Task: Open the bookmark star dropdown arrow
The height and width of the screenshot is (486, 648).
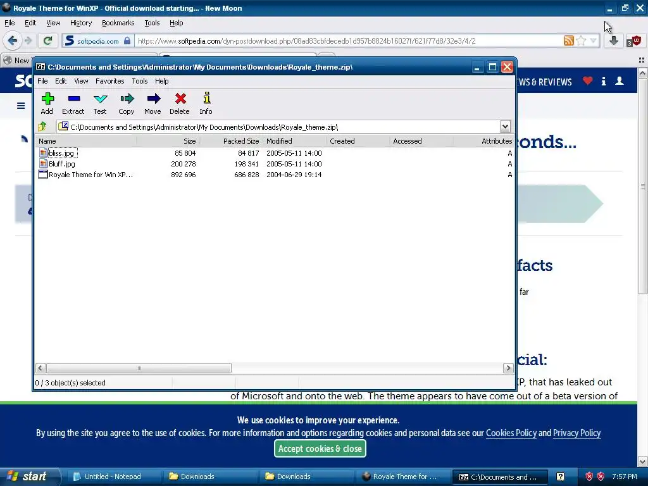Action: pyautogui.click(x=594, y=40)
